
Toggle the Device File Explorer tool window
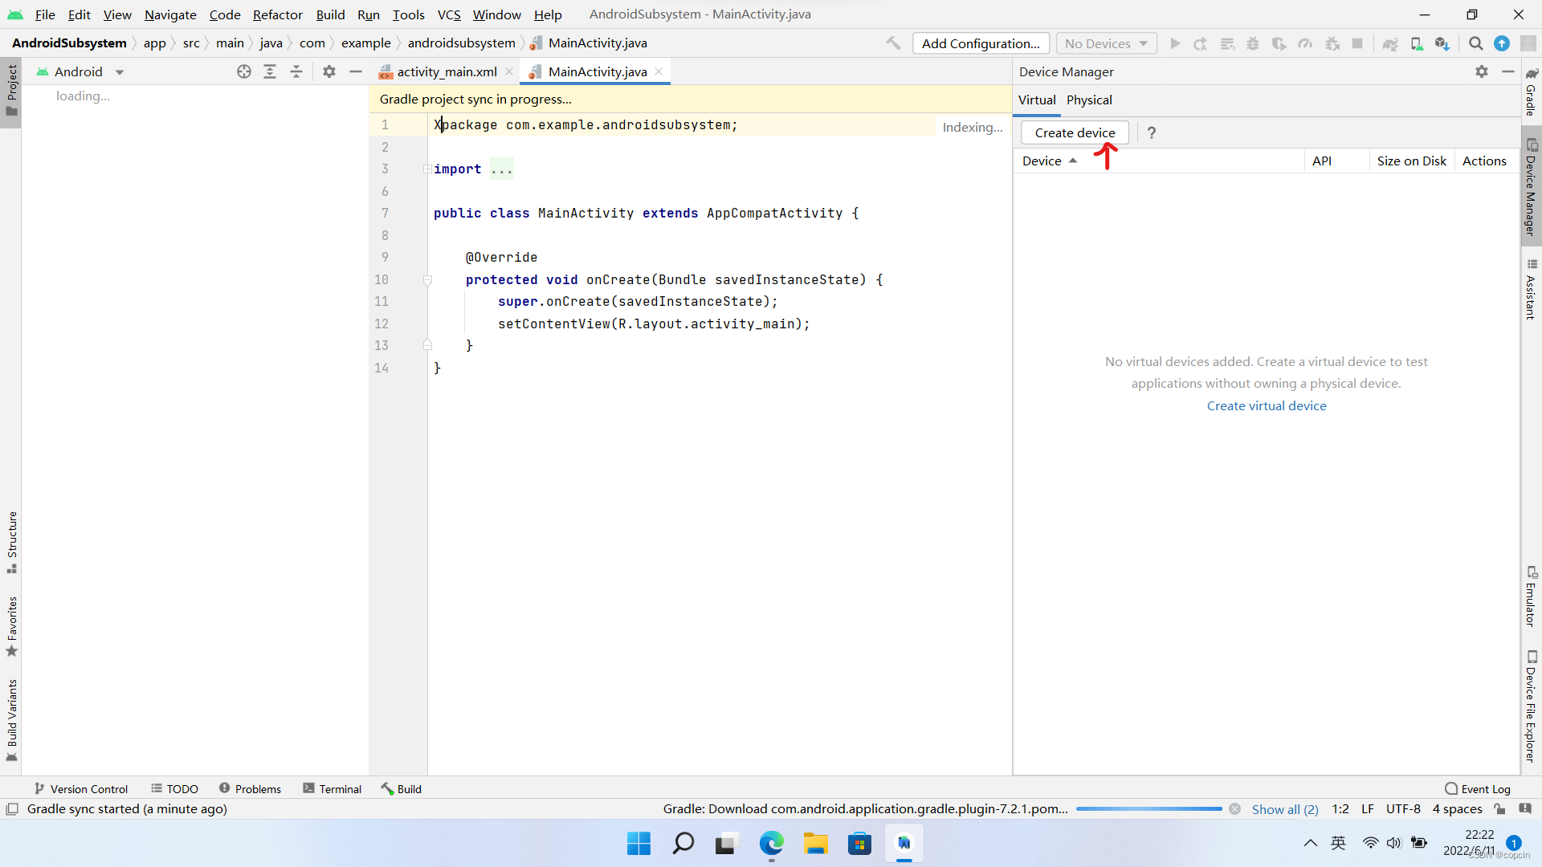tap(1532, 706)
